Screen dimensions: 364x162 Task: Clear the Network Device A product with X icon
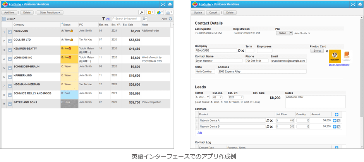tap(271, 121)
